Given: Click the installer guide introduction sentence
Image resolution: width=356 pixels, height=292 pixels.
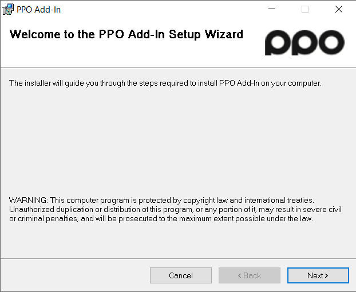Looking at the screenshot, I should [x=165, y=83].
